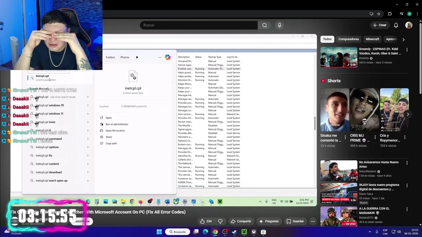Open Minecraft from the taskbar
Screen dimensions: 422x237
pos(244,232)
